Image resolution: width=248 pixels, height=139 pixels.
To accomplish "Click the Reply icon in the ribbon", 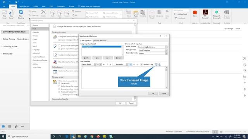I will (x=53, y=14).
